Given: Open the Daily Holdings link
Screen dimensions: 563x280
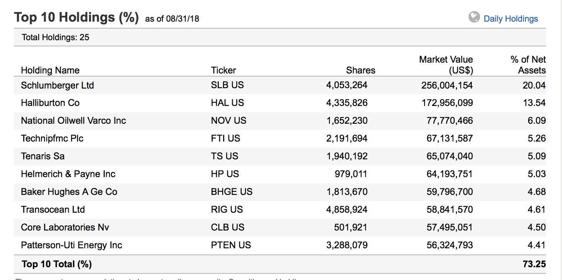Looking at the screenshot, I should [510, 18].
